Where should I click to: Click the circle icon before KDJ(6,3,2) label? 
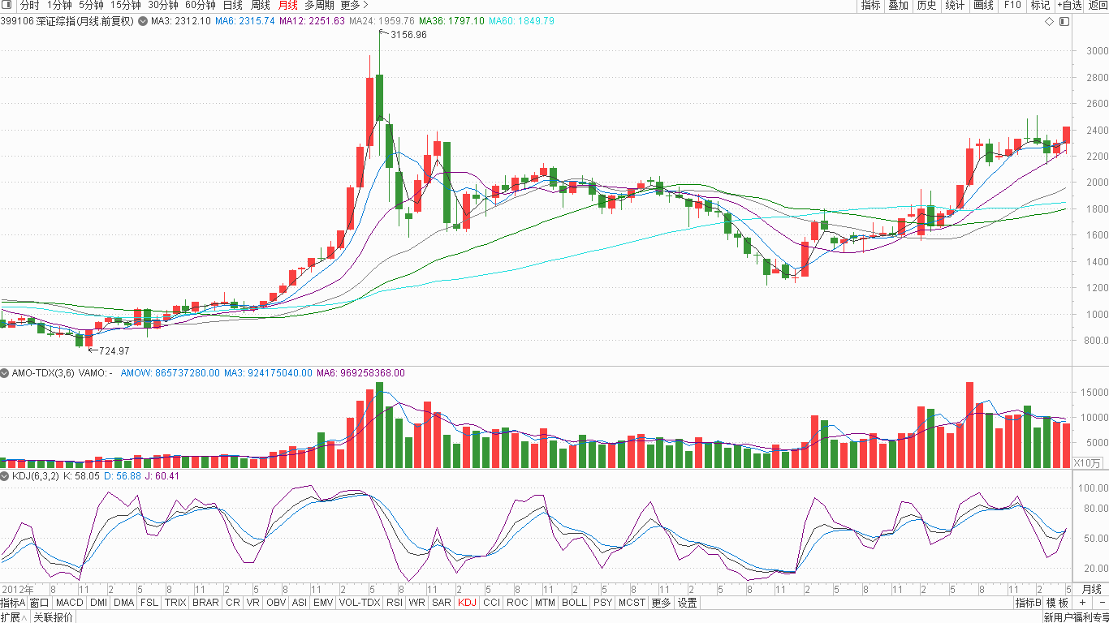5,476
